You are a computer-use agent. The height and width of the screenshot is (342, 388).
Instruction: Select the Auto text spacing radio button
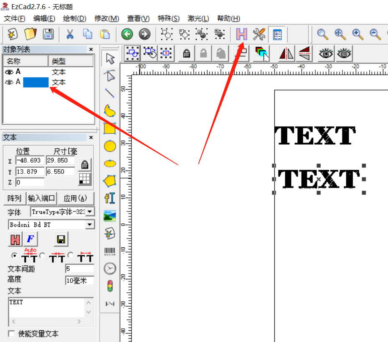pos(14,256)
